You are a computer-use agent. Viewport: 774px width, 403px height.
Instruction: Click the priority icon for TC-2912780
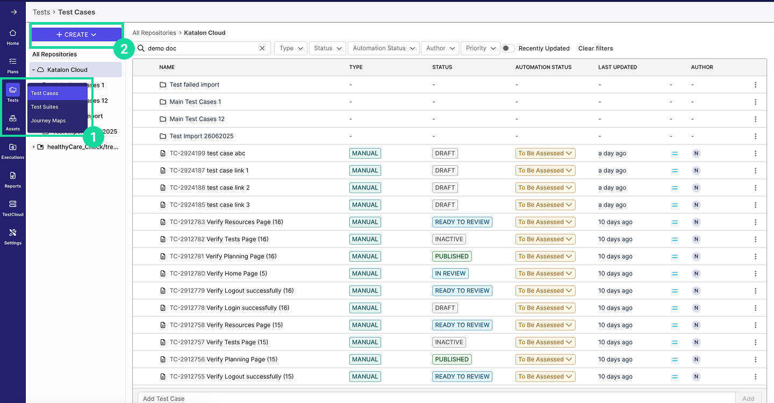(x=675, y=274)
